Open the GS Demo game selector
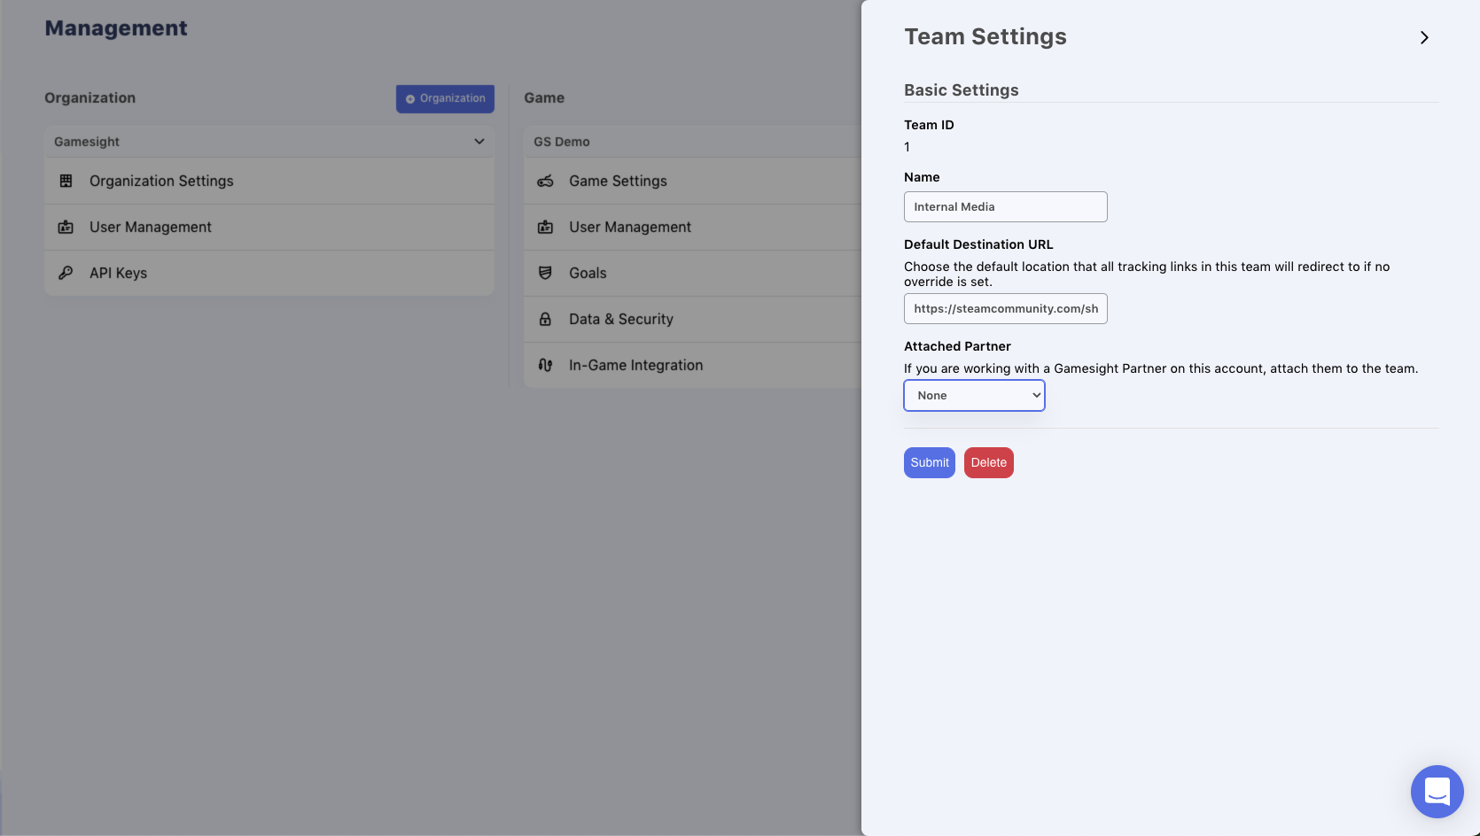The height and width of the screenshot is (836, 1480). click(x=692, y=142)
